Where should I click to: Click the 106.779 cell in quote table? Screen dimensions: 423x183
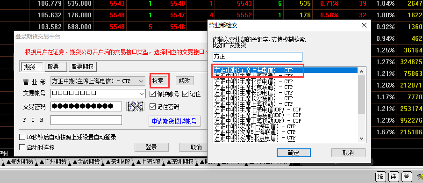tap(50, 4)
